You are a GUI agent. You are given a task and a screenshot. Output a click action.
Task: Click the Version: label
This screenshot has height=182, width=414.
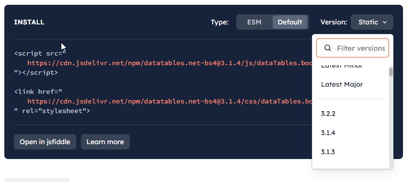pos(333,22)
